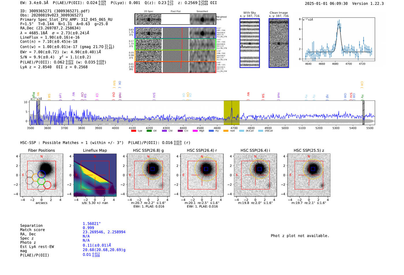This screenshot has width=404, height=275.
Task: Click the Weighted Sum 2D spectrum row
Action: pos(175,19)
